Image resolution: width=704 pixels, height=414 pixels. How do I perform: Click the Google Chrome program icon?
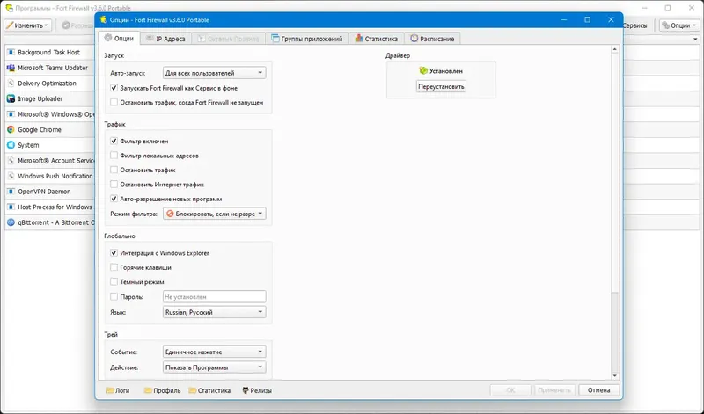point(11,129)
